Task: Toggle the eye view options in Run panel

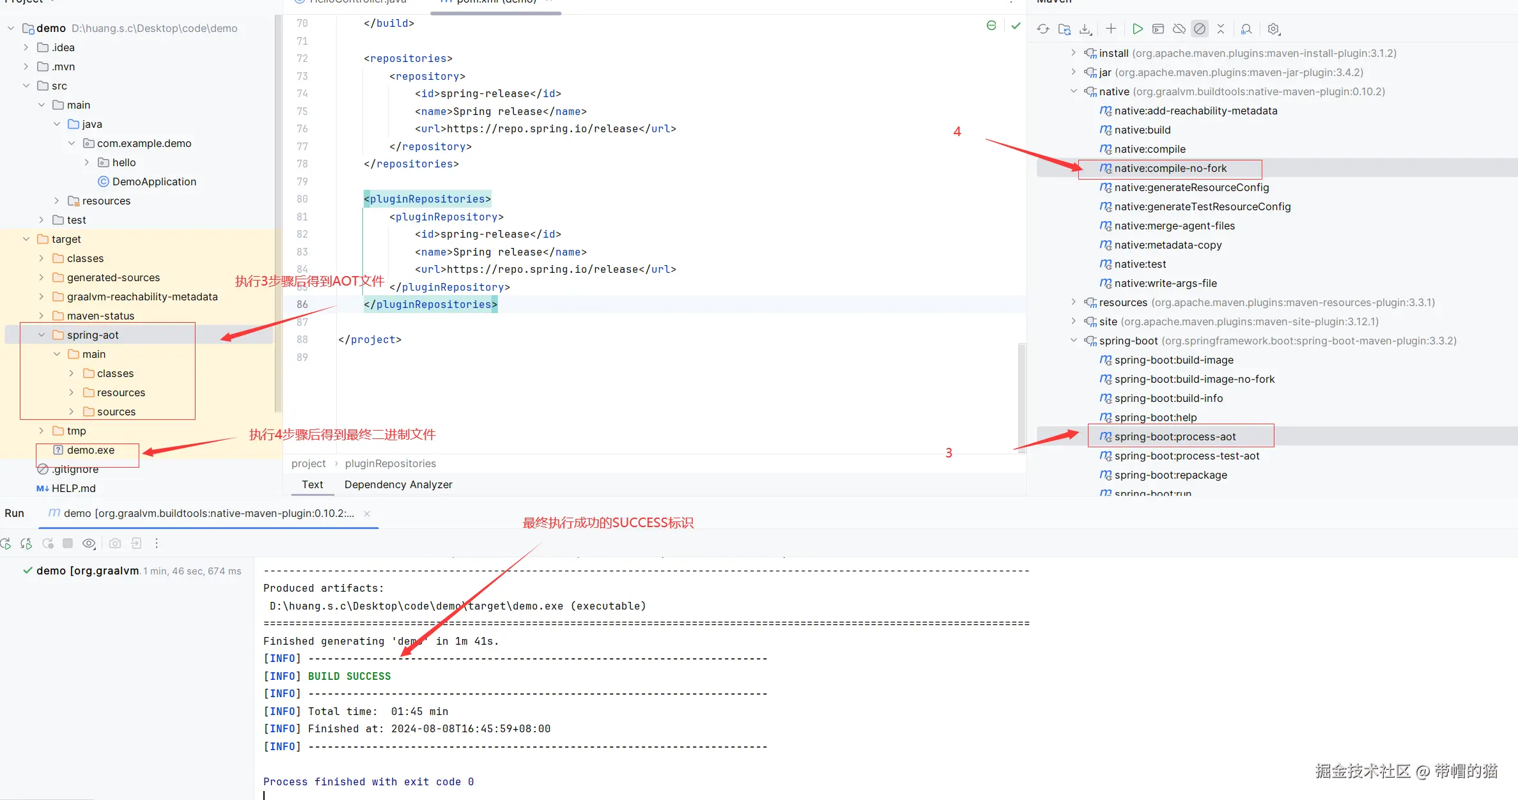Action: [89, 543]
